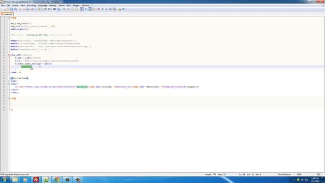325x183 pixels.
Task: Click the ANSI encoding status field
Action: [299, 174]
